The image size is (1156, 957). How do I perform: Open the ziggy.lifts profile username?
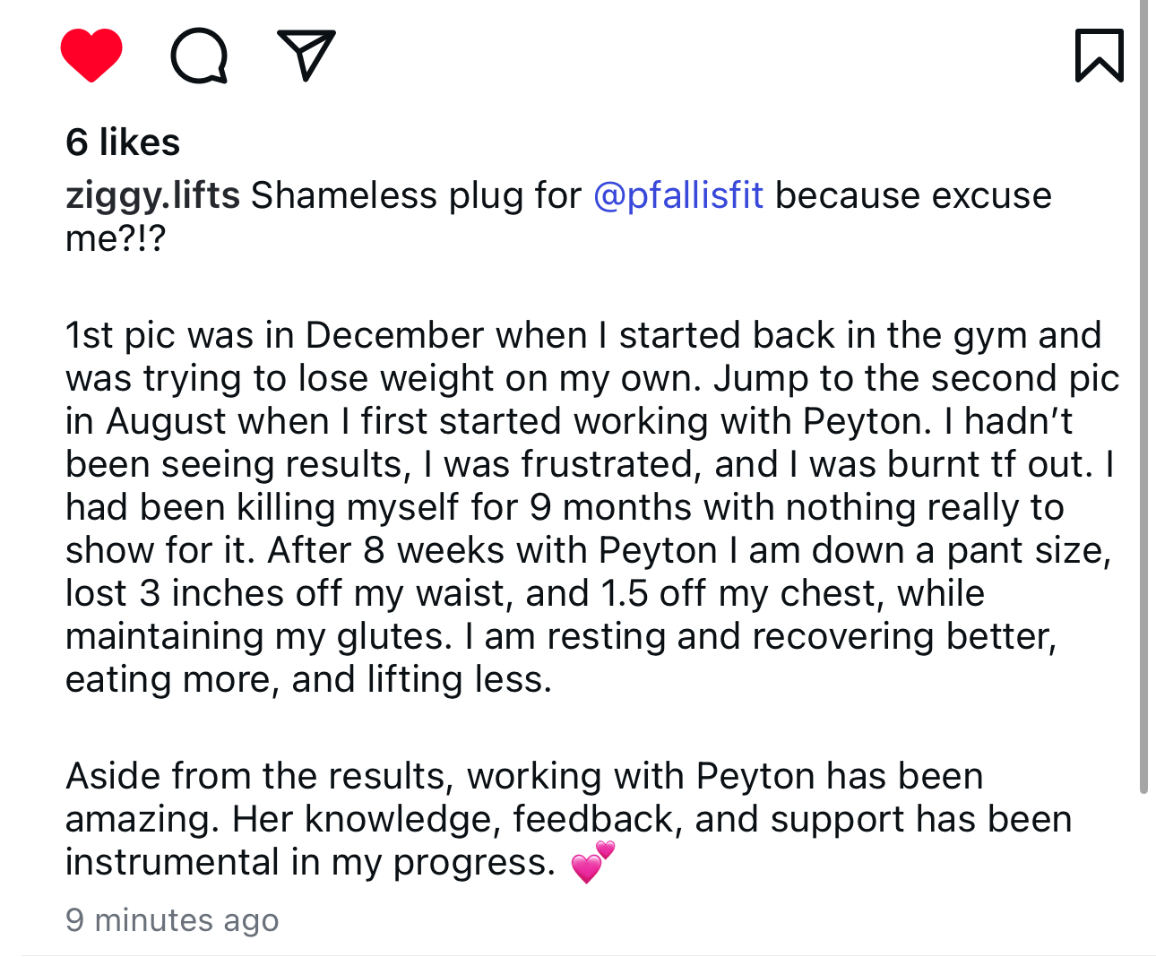[x=152, y=195]
